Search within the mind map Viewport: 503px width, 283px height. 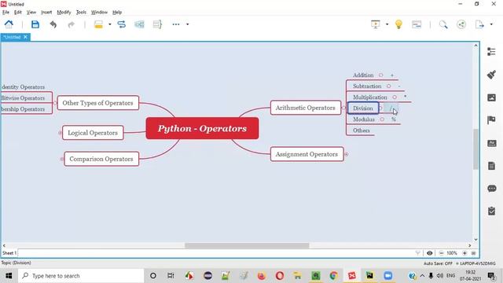pos(443,24)
